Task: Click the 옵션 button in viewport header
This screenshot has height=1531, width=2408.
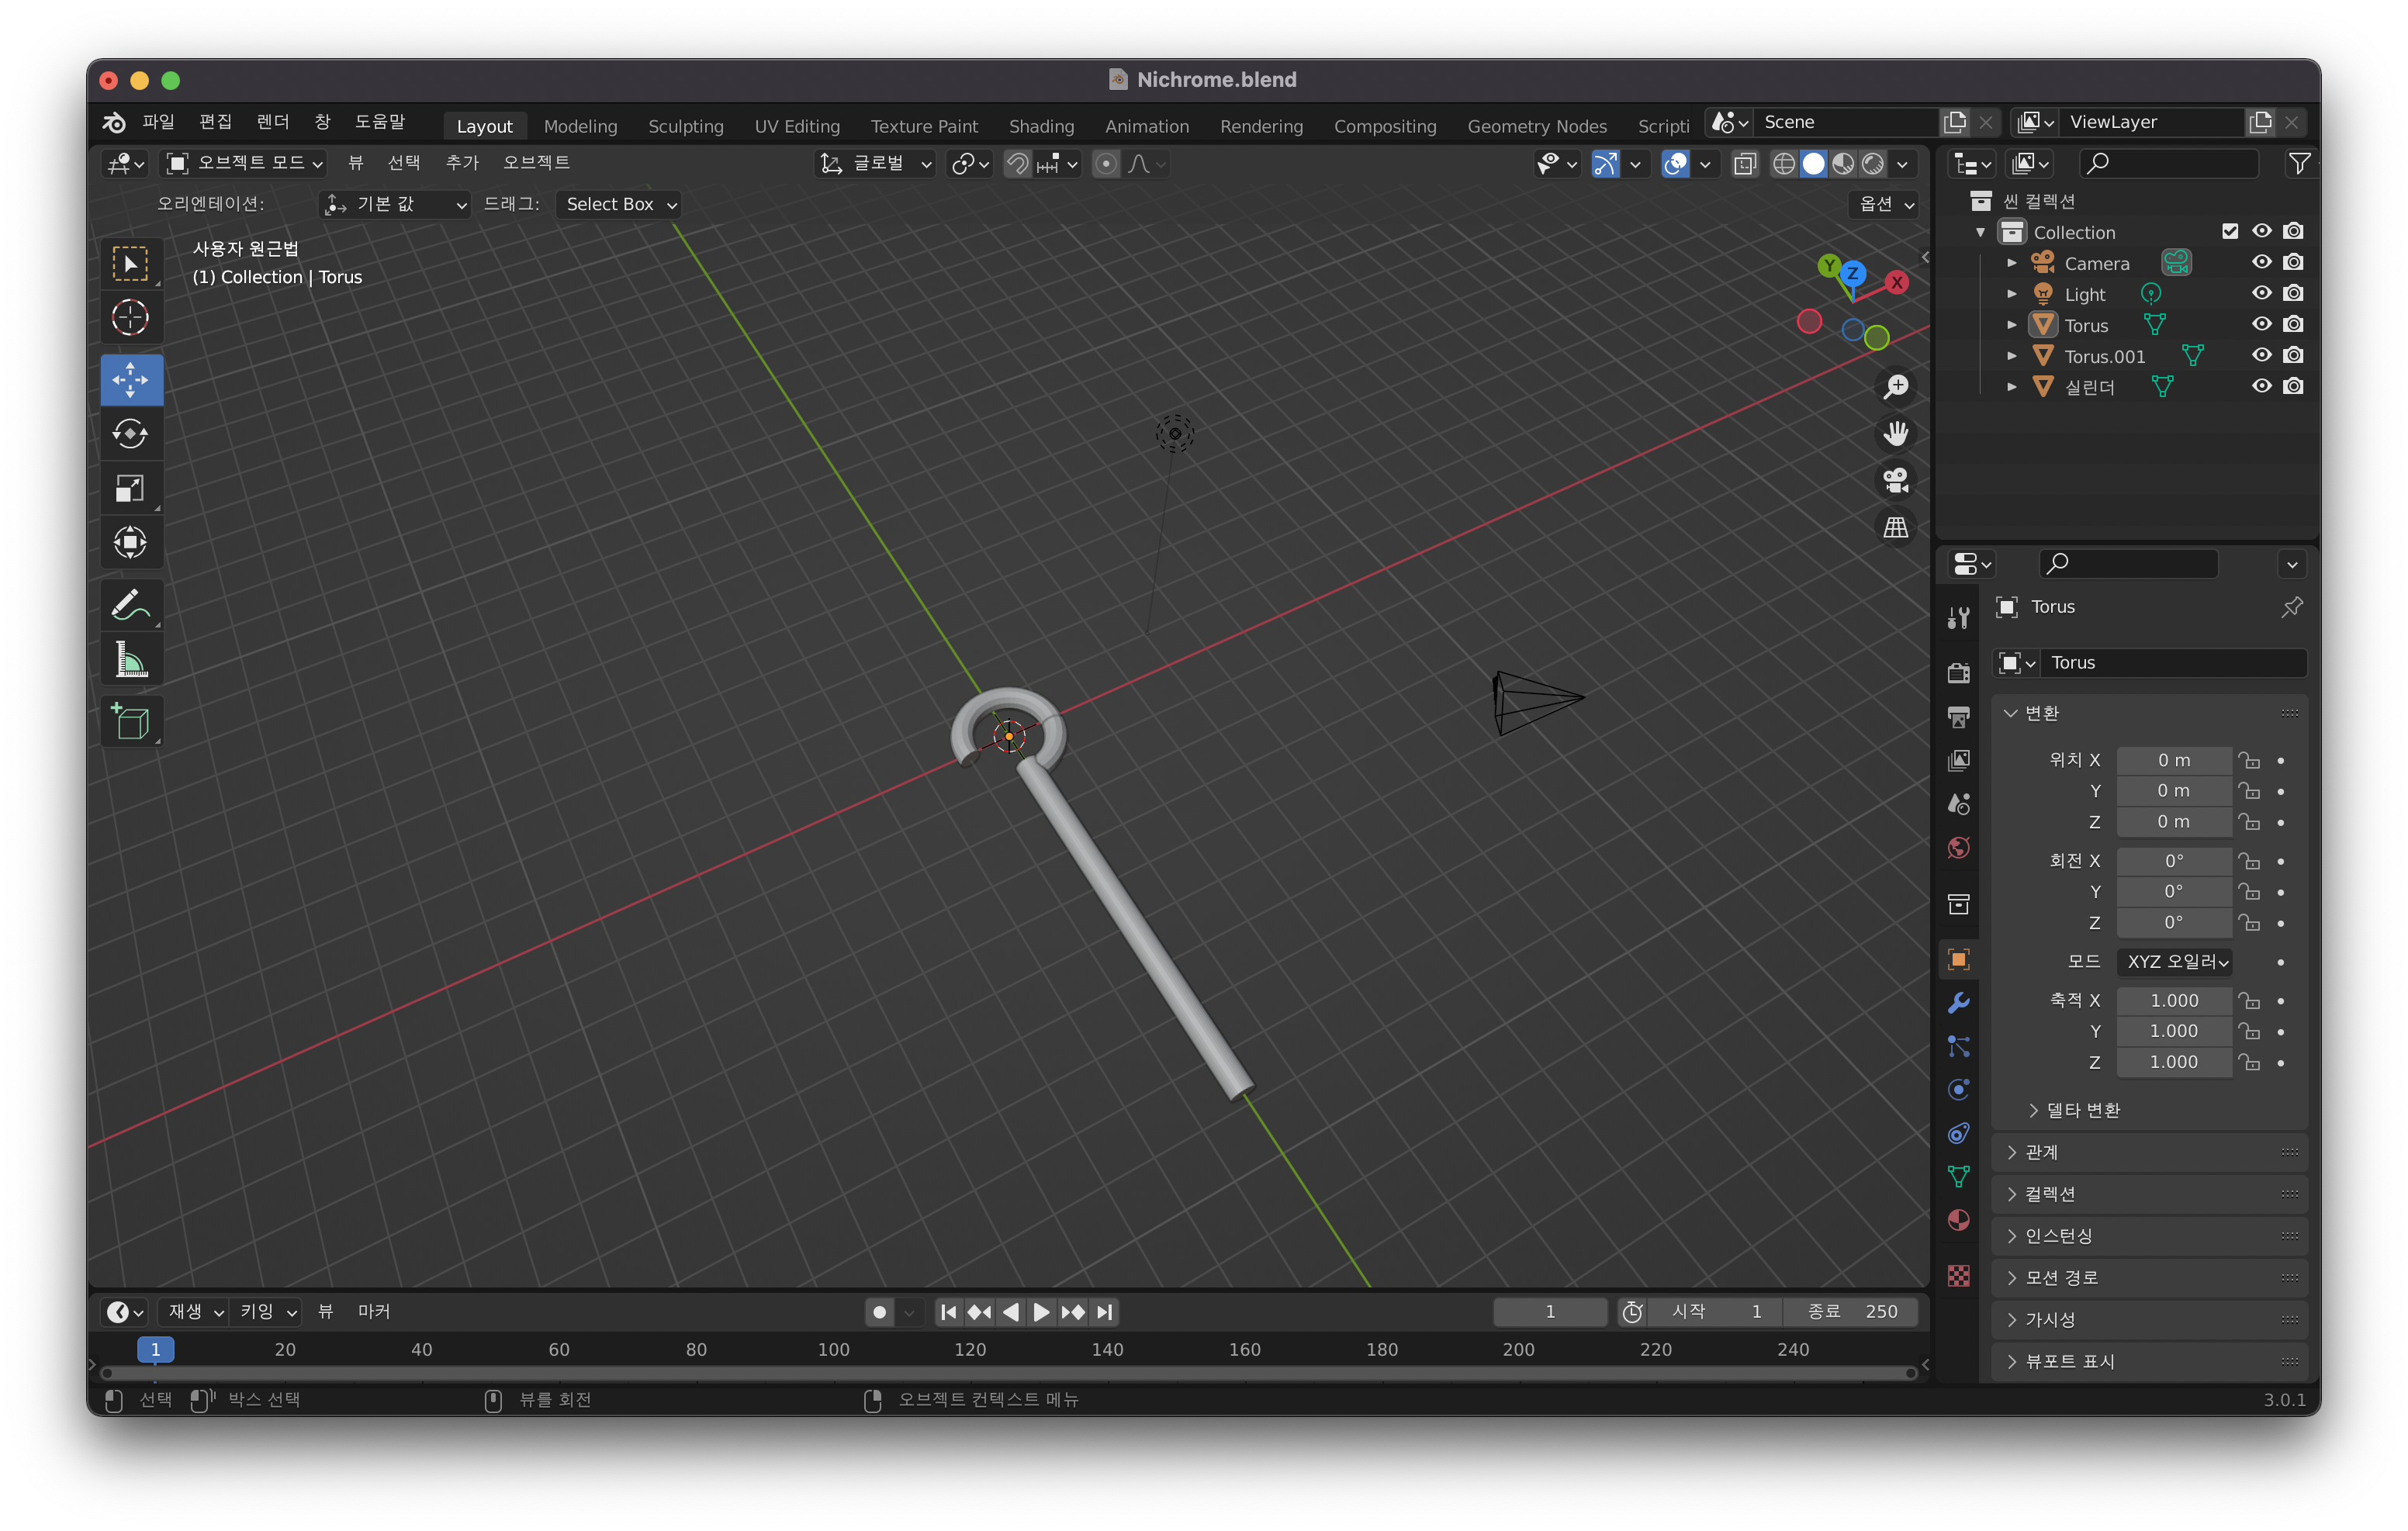Action: 1885,204
